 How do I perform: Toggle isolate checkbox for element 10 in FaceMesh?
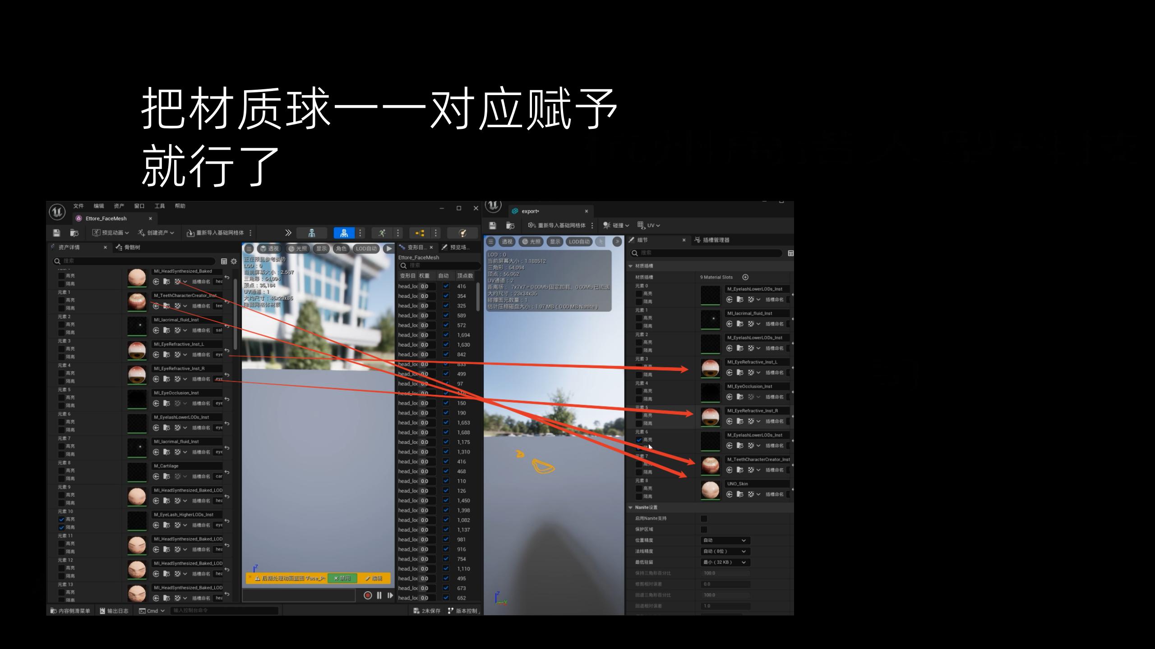pyautogui.click(x=61, y=527)
